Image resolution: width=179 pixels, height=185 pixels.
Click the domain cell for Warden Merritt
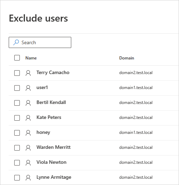click(x=136, y=147)
